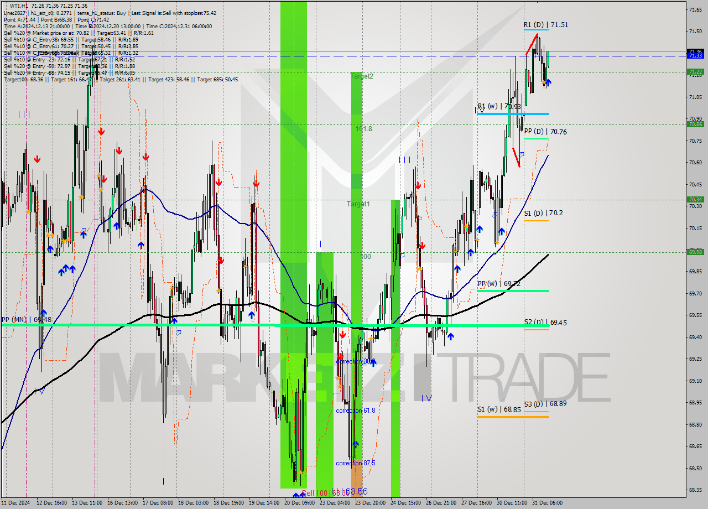This screenshot has width=708, height=509.
Task: Click the 70.60 value on price axis
Action: [x=695, y=163]
